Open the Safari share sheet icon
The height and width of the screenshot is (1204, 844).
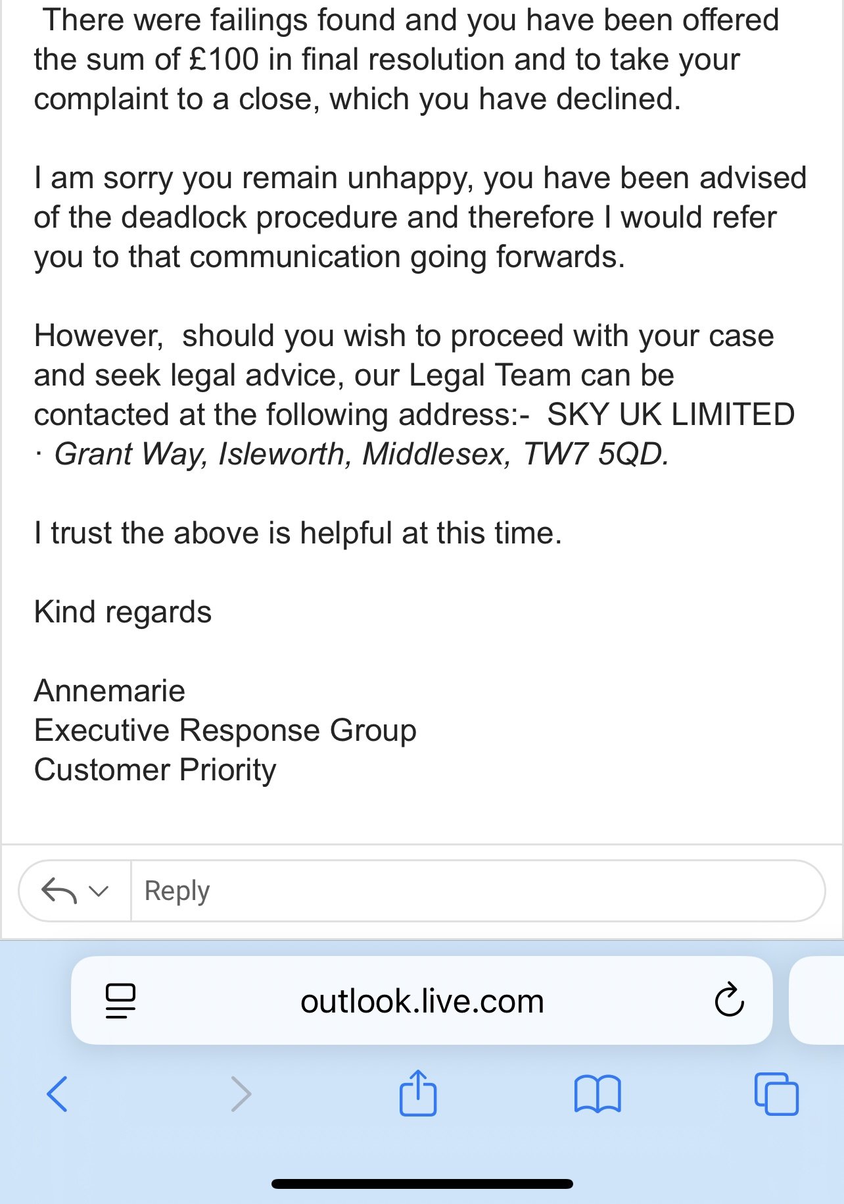[x=418, y=1093]
